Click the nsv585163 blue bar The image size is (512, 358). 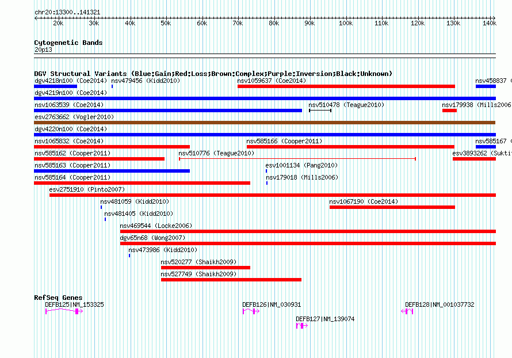point(112,171)
